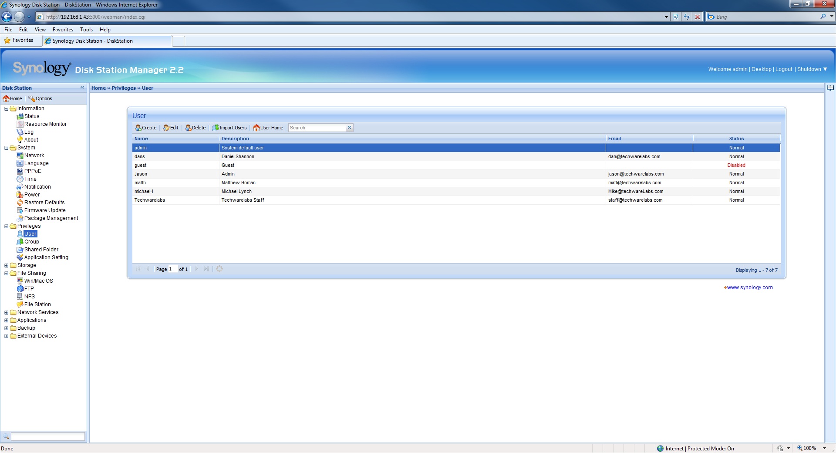Click the Edit user button
The height and width of the screenshot is (453, 836).
[x=171, y=128]
